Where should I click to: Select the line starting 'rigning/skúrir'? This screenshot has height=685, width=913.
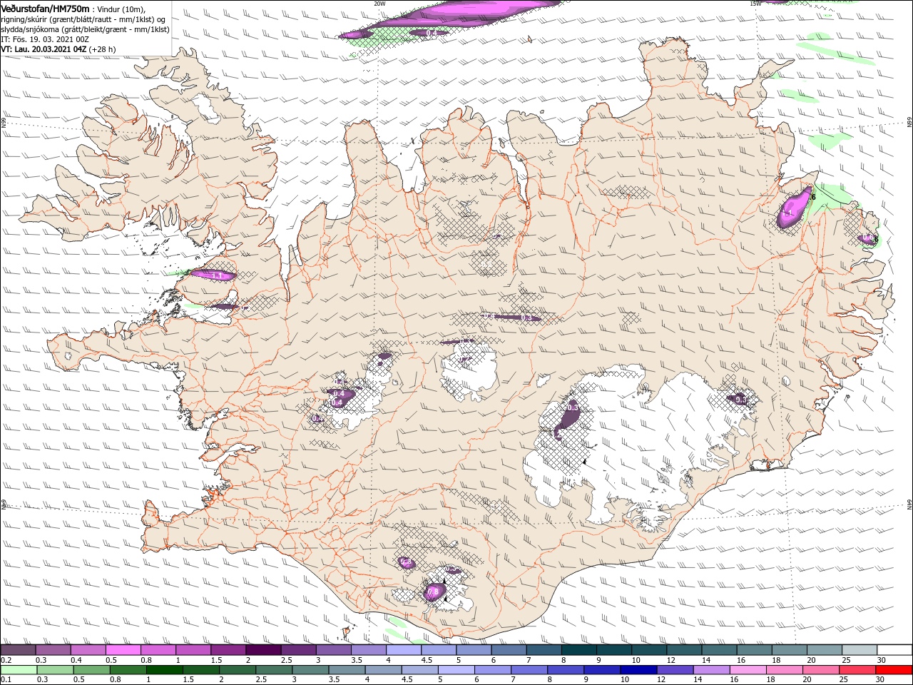pos(83,19)
